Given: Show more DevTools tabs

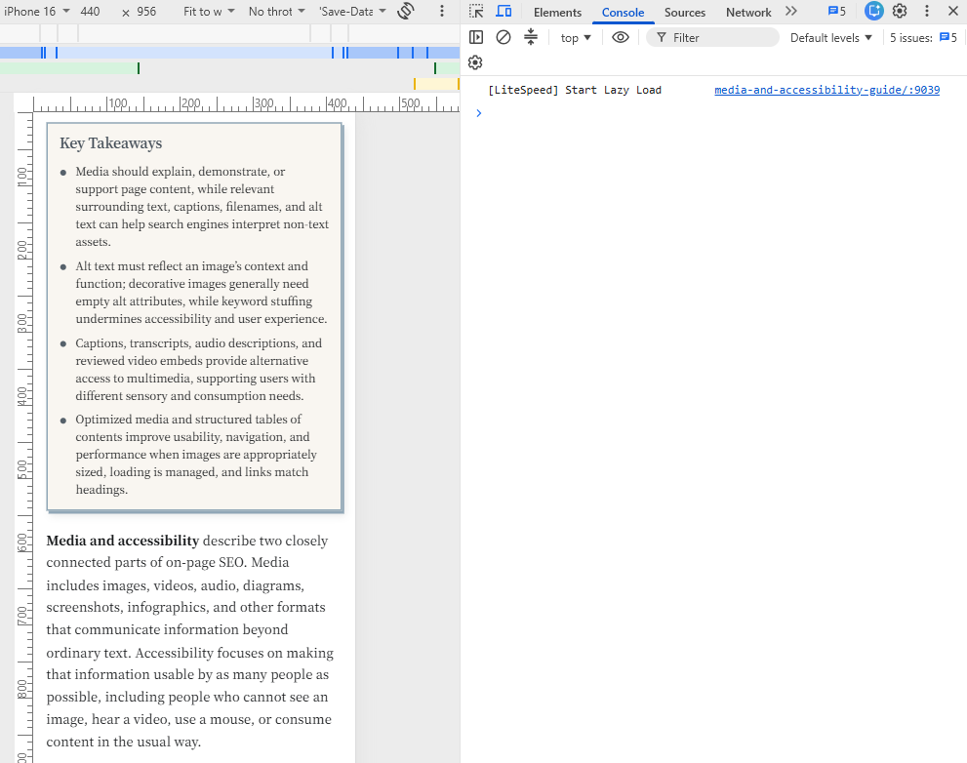Looking at the screenshot, I should (x=791, y=11).
